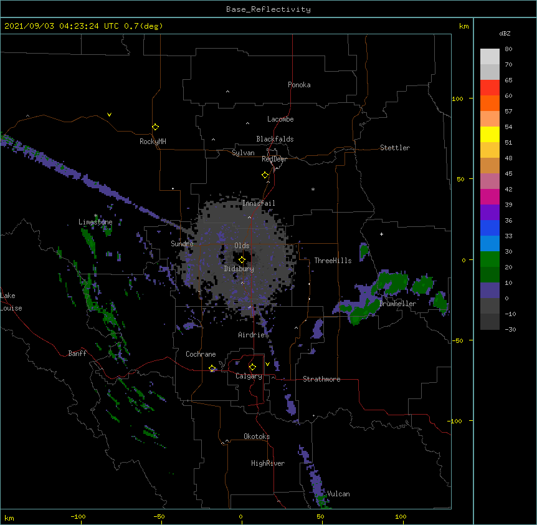
Task: Click the red legend swatch between 65 and 60
Action: point(490,87)
